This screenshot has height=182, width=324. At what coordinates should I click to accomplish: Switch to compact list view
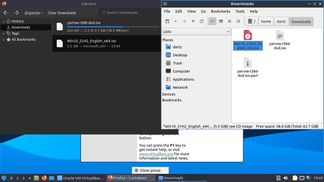pos(230,21)
